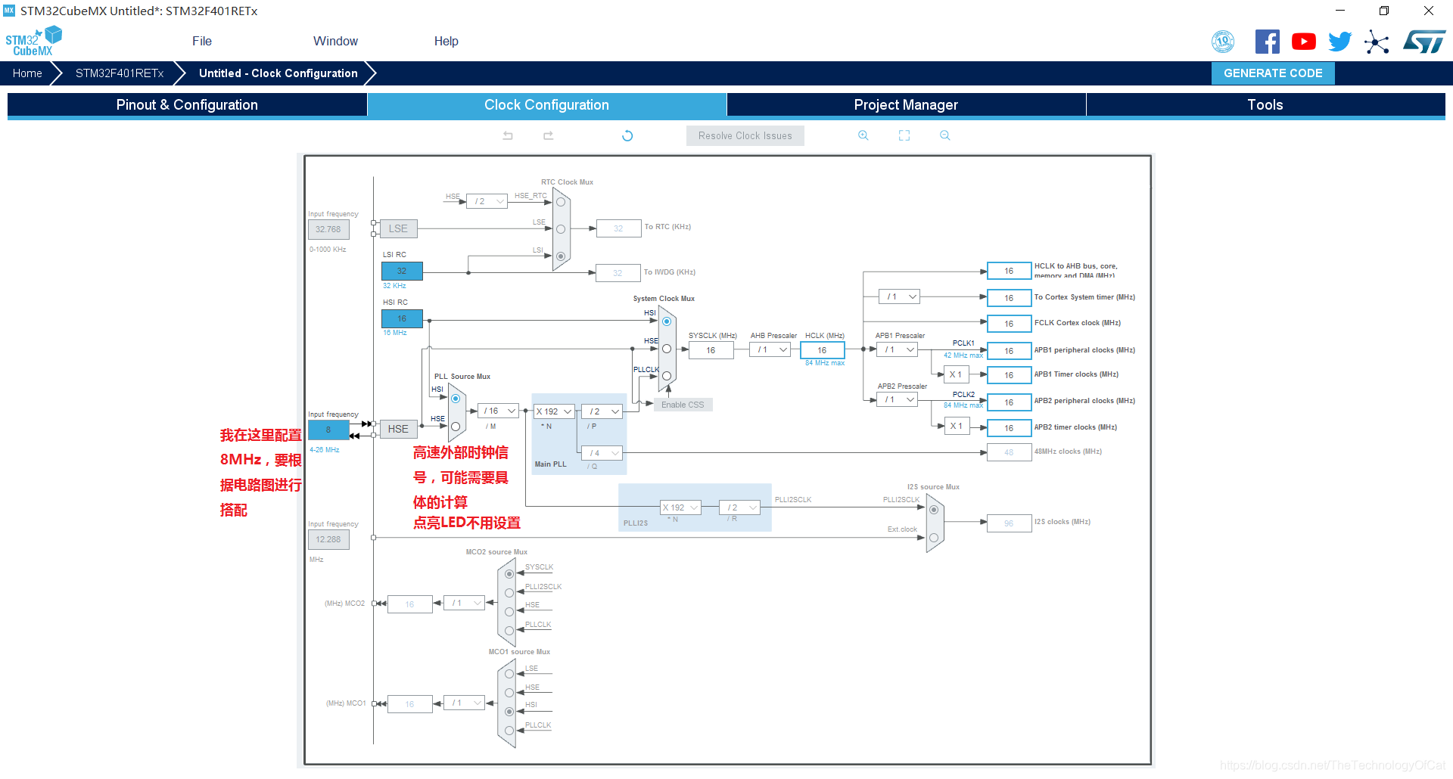The image size is (1453, 779).
Task: Select PLLI2SCLK on I2S source Mux
Action: click(934, 510)
